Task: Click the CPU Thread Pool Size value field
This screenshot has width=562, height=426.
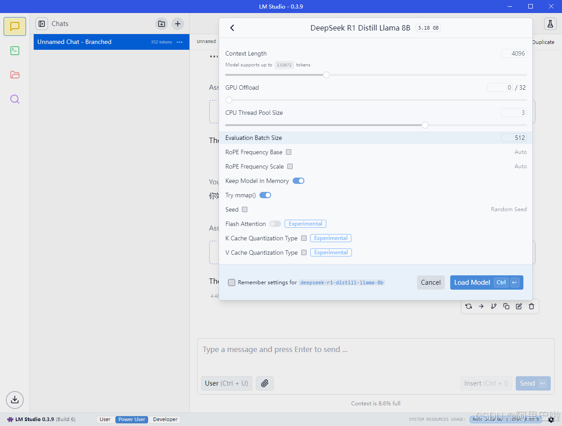Action: pos(514,113)
